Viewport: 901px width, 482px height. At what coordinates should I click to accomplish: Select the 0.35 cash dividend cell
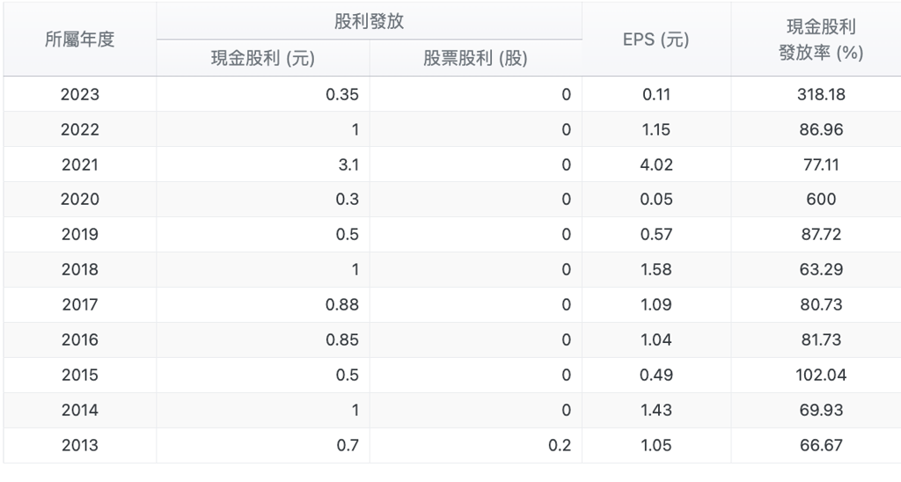[x=342, y=94]
